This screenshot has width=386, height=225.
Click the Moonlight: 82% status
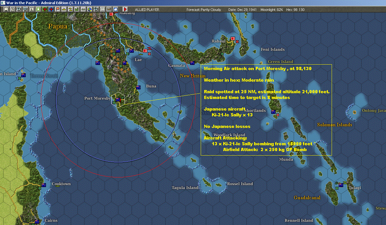[272, 10]
